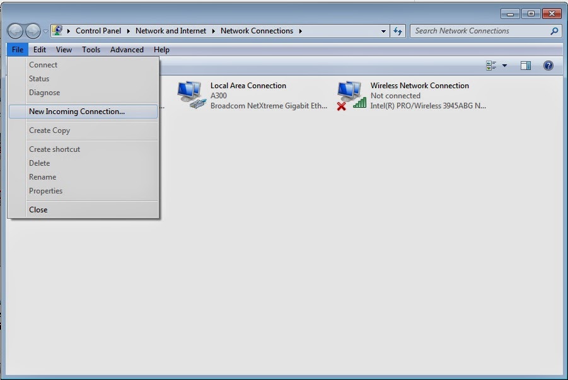
Task: Click the Forward navigation arrow button
Action: [33, 31]
